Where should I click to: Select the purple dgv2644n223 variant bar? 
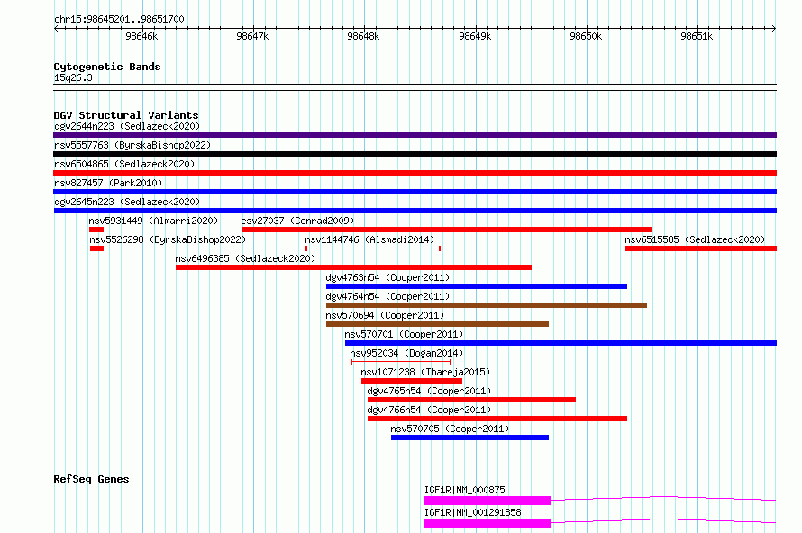click(x=415, y=135)
